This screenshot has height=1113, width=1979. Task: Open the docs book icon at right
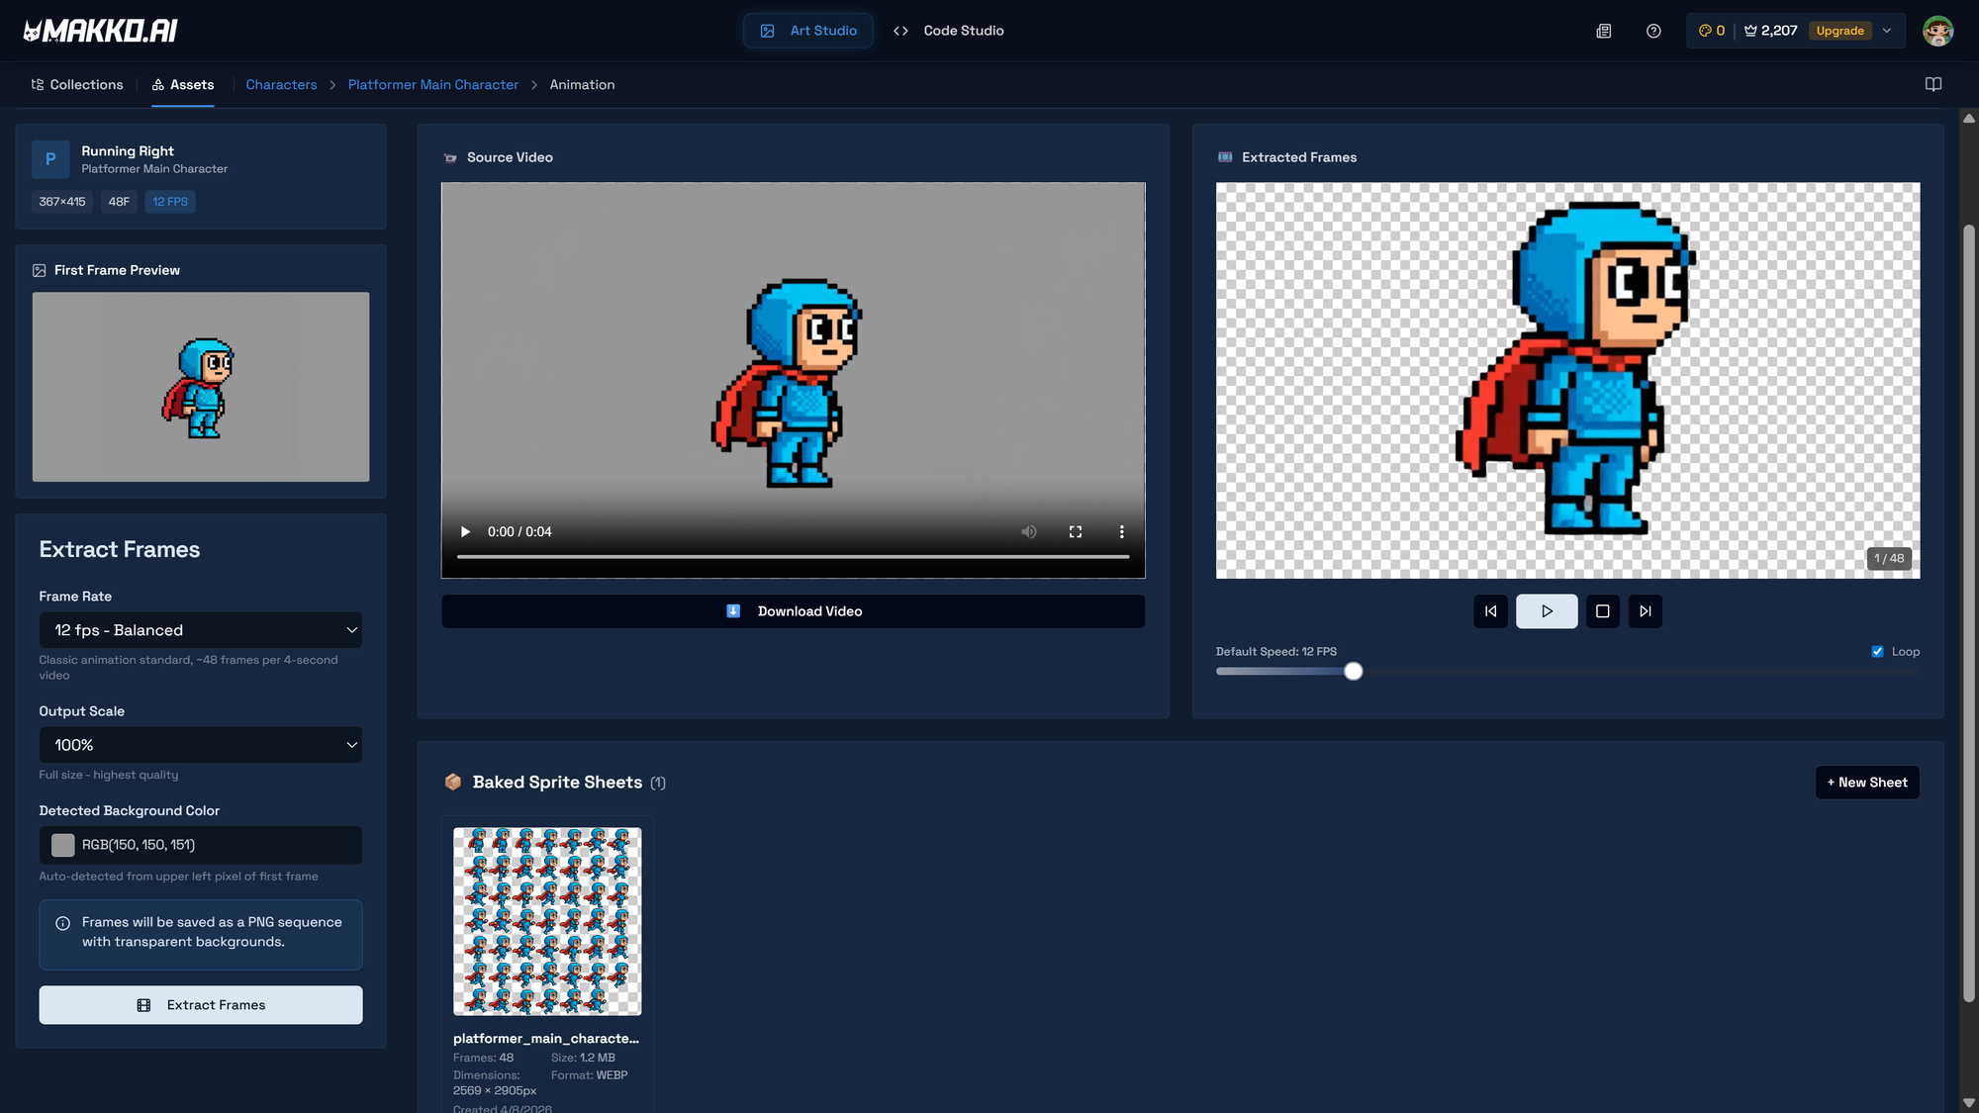[1932, 84]
